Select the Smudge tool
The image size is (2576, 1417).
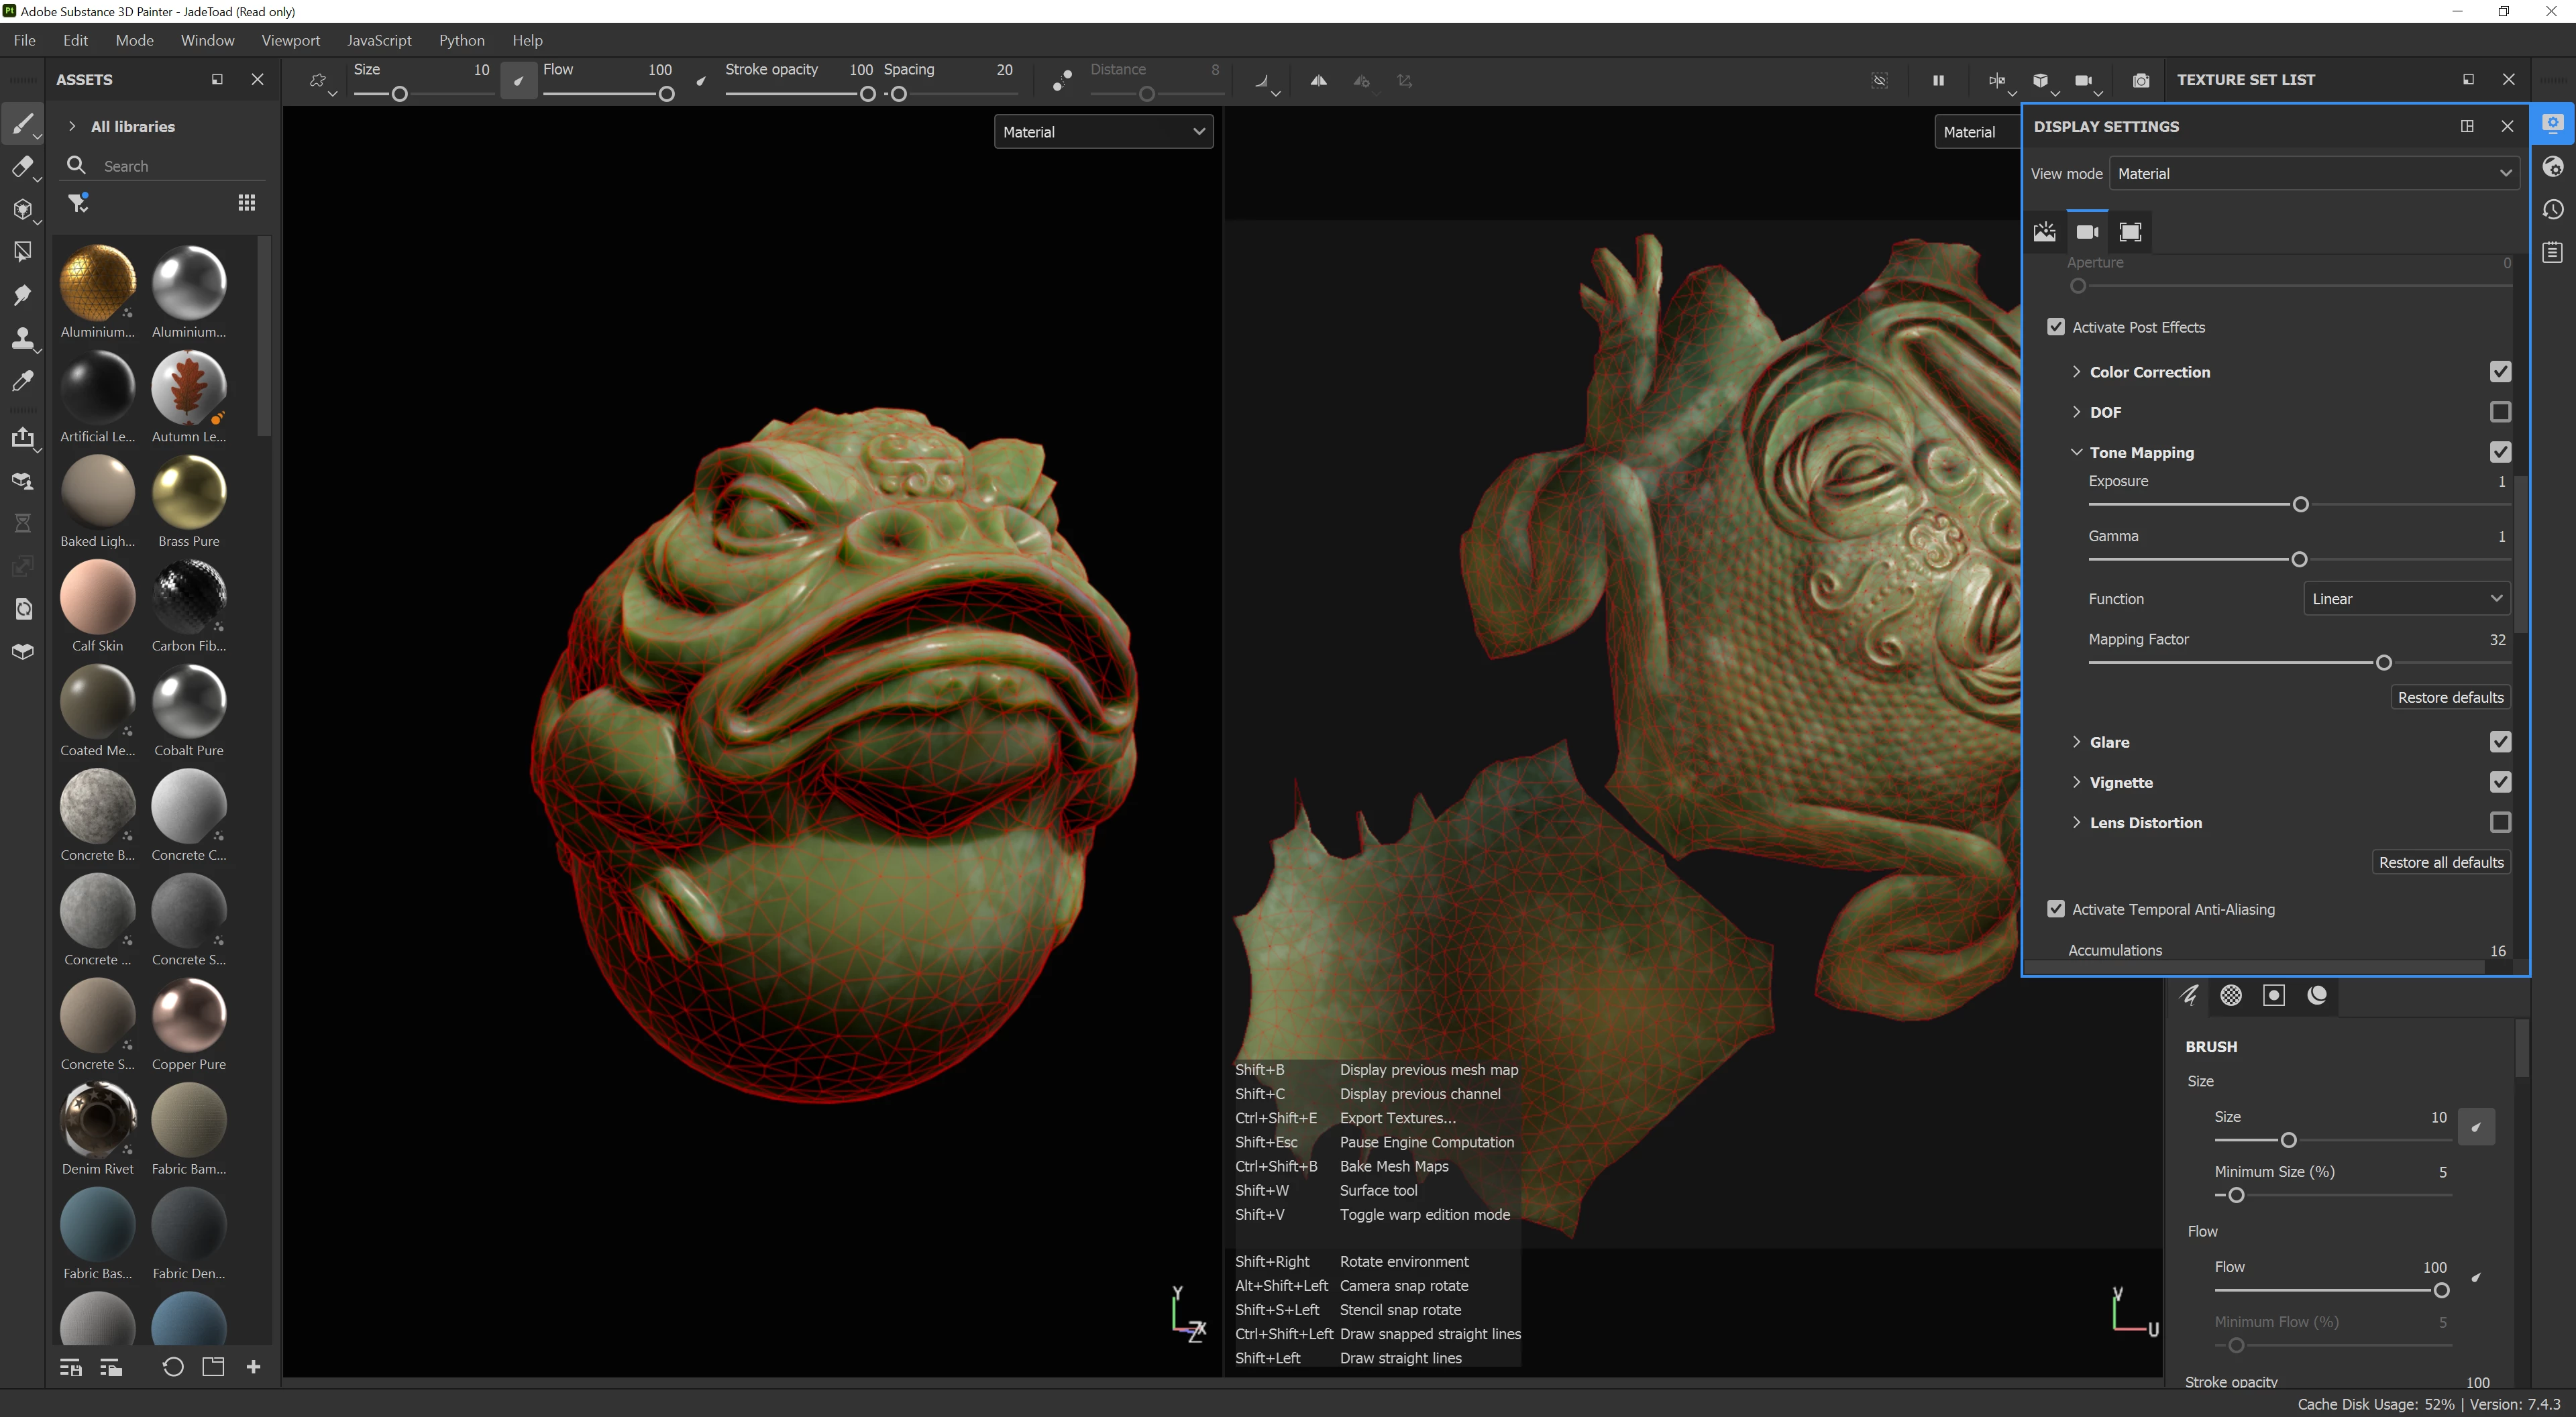point(22,295)
